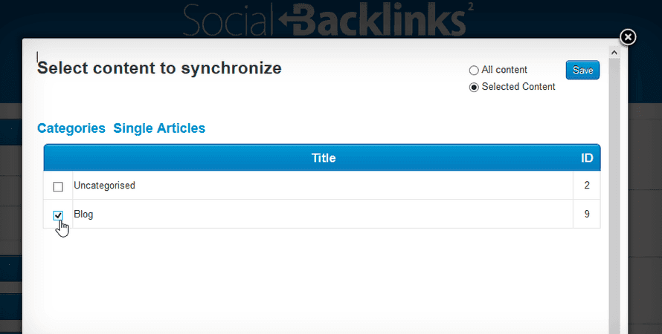Click the dialog scrollbar up arrow
Image resolution: width=662 pixels, height=334 pixels.
614,53
